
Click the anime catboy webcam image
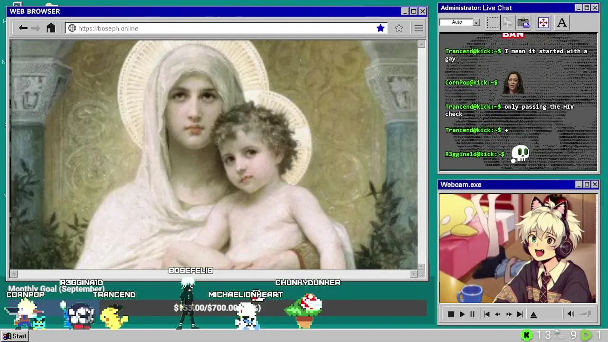[x=518, y=248]
